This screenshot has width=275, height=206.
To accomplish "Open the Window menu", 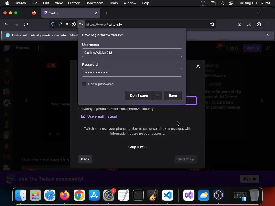I will [x=130, y=3].
